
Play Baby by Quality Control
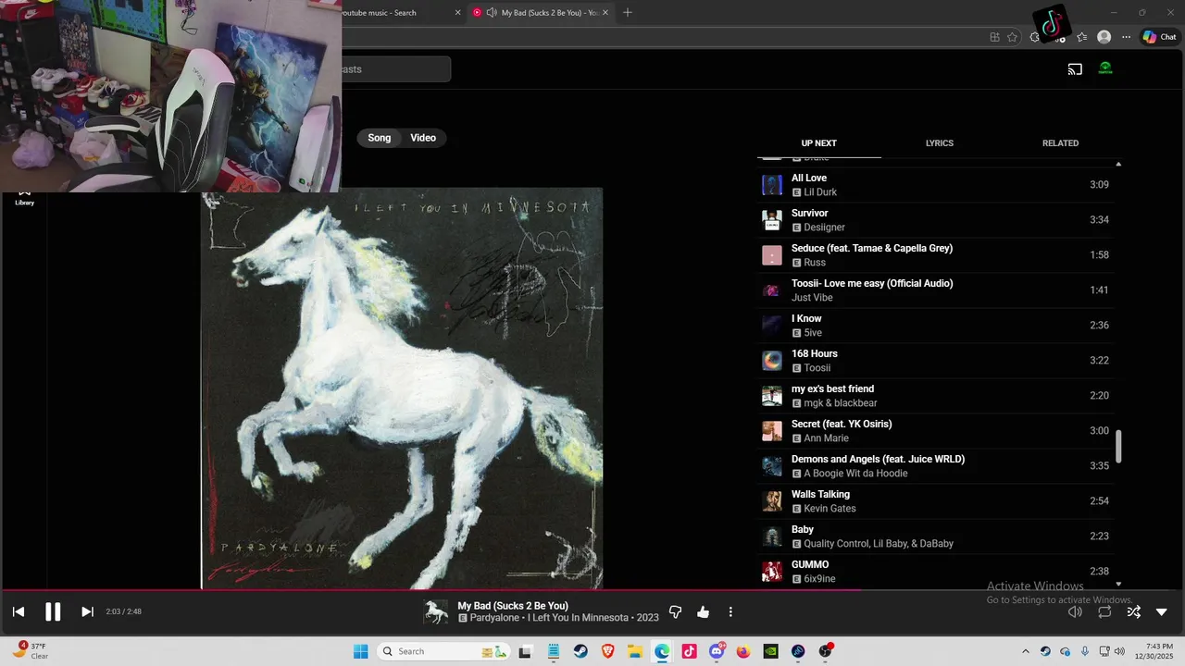pos(935,536)
